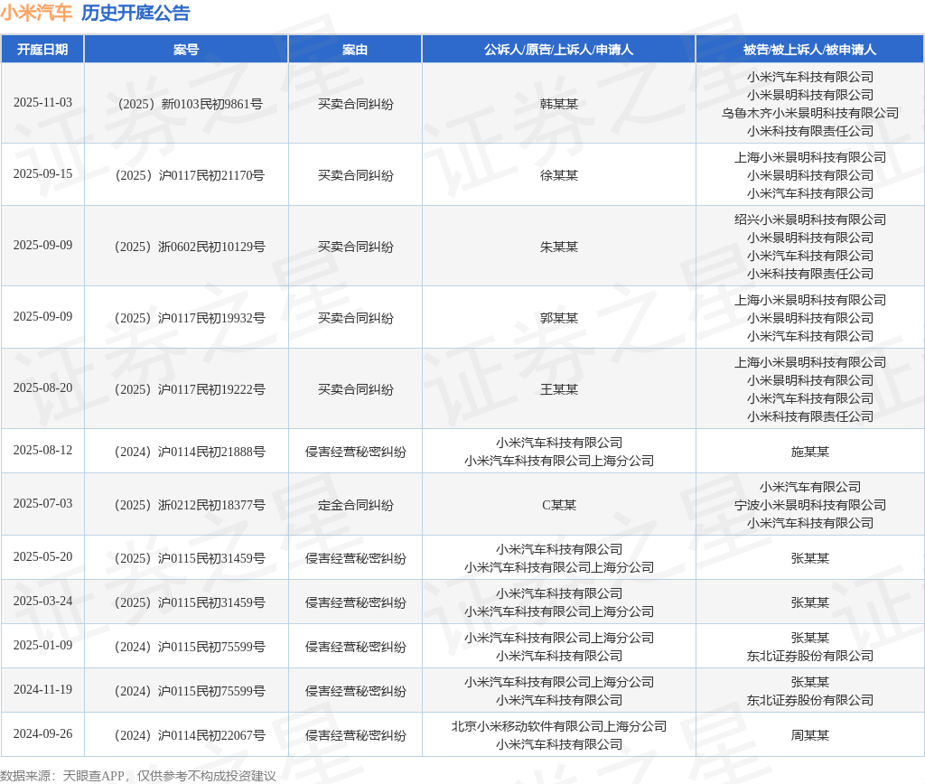This screenshot has width=925, height=784.
Task: Click defendant 张某某 in the 2025-03-24 row
Action: point(810,602)
